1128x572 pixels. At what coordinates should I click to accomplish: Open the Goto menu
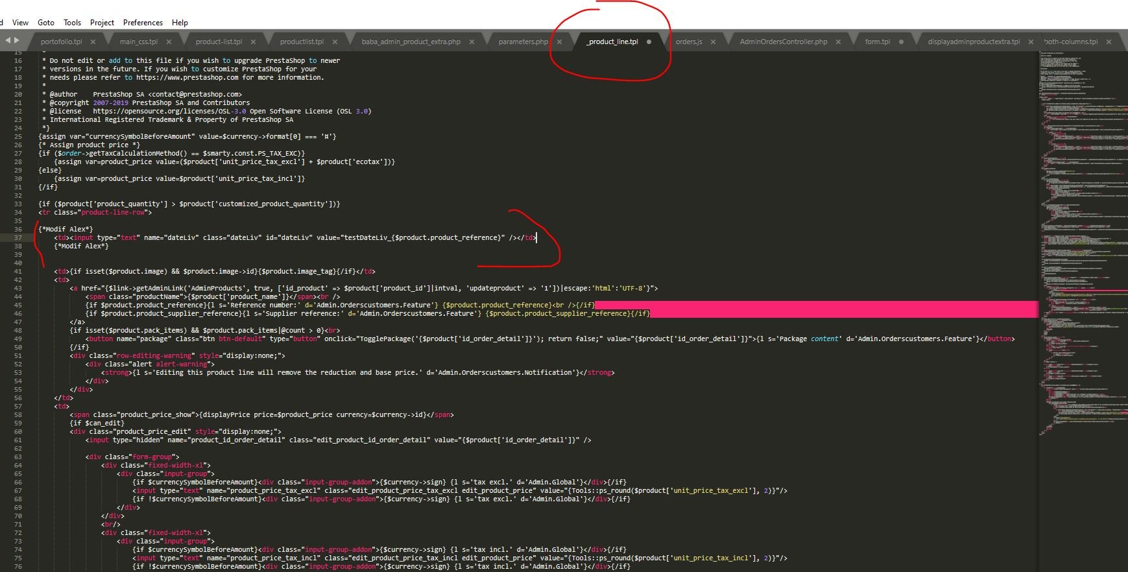(46, 22)
